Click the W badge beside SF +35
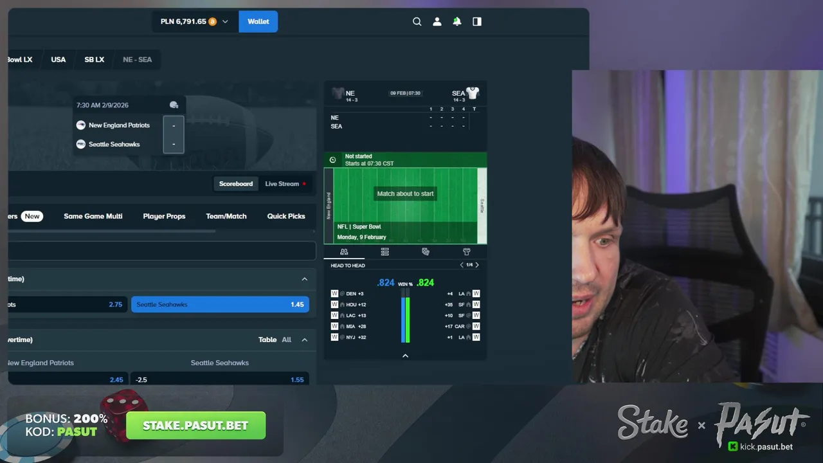The image size is (823, 463). [476, 304]
